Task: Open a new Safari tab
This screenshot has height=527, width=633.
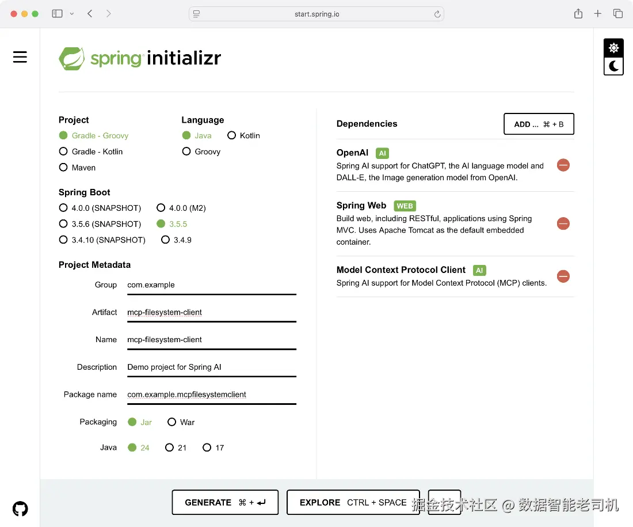Action: coord(597,14)
